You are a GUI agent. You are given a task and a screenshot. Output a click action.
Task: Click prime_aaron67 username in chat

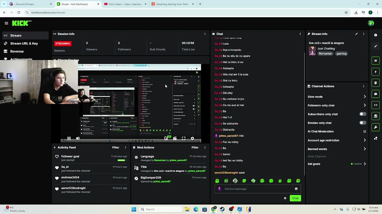coord(228,136)
